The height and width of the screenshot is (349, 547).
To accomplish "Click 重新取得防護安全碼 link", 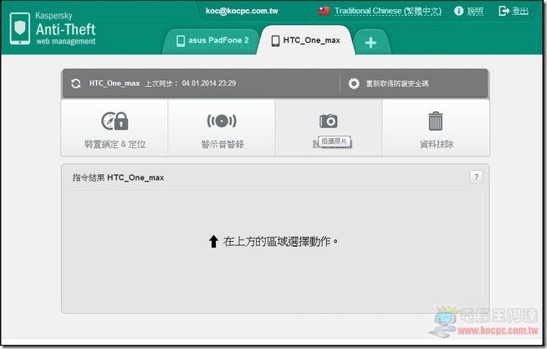I will [x=397, y=84].
